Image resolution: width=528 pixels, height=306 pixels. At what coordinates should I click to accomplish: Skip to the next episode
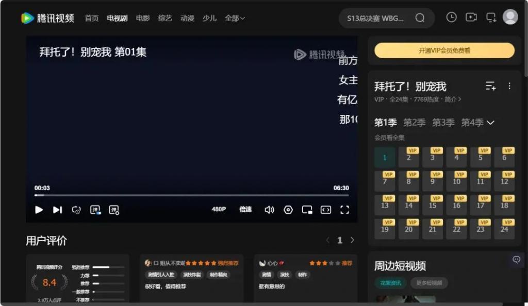click(57, 210)
